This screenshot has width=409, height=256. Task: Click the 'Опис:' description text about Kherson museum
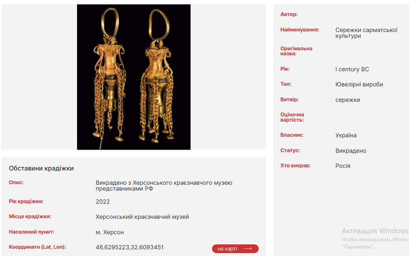[164, 186]
